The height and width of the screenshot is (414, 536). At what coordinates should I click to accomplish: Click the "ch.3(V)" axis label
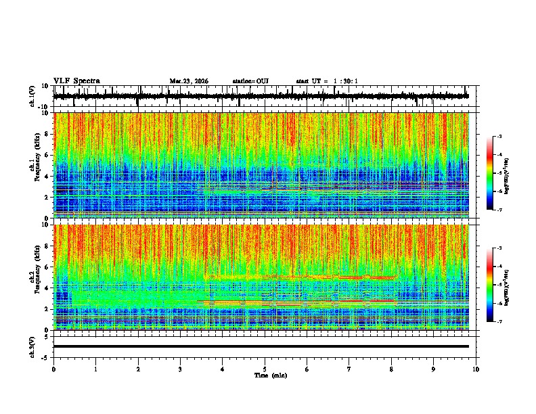pos(32,347)
